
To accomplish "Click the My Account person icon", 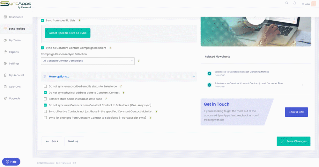I will click(x=5, y=75).
